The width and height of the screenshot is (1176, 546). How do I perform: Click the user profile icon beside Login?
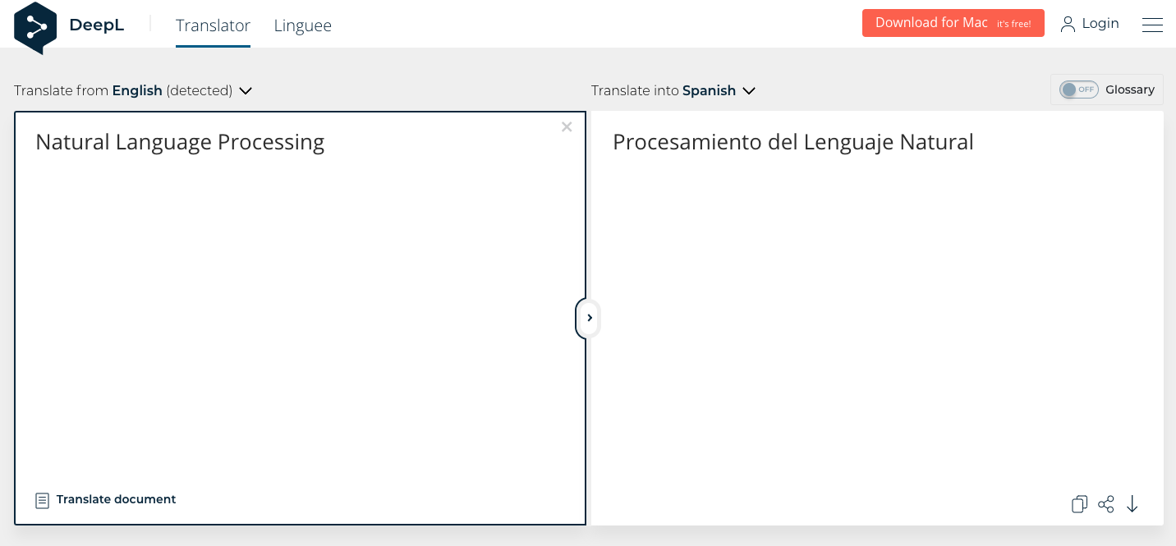(1068, 24)
